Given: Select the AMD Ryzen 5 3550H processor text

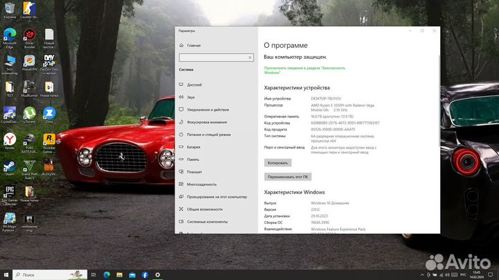Looking at the screenshot, I should [342, 108].
